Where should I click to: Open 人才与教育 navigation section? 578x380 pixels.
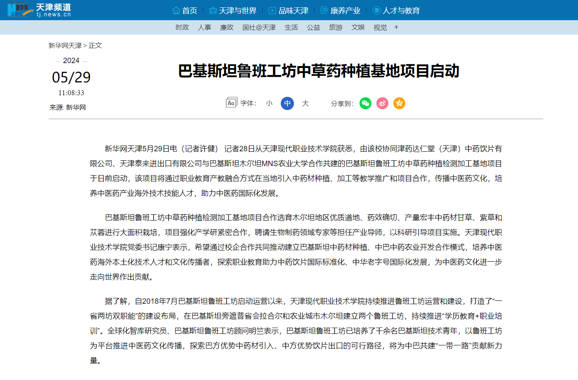tap(396, 10)
